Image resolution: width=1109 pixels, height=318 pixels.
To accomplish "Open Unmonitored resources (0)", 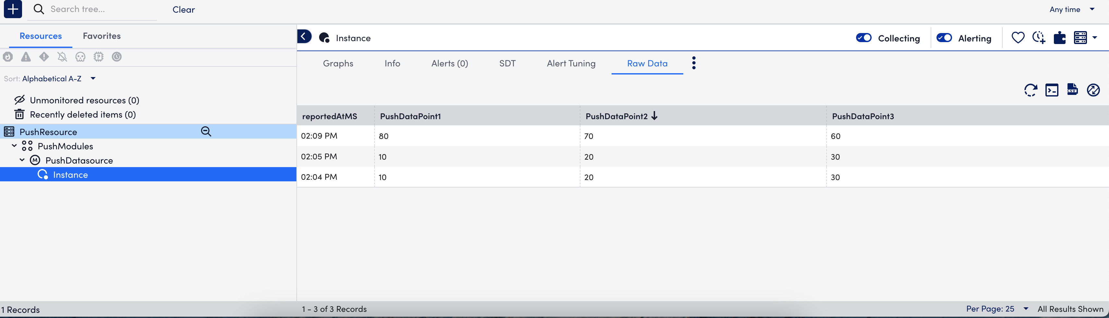I will 84,100.
